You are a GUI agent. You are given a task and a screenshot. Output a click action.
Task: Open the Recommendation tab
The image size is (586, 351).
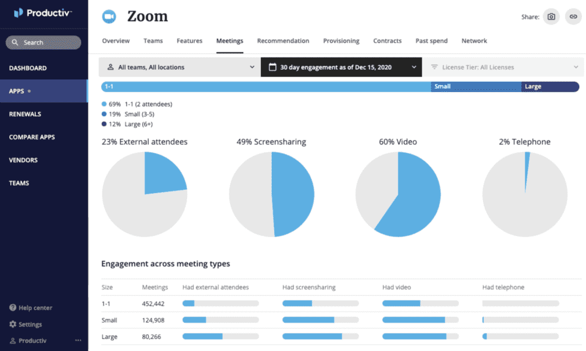tap(283, 41)
